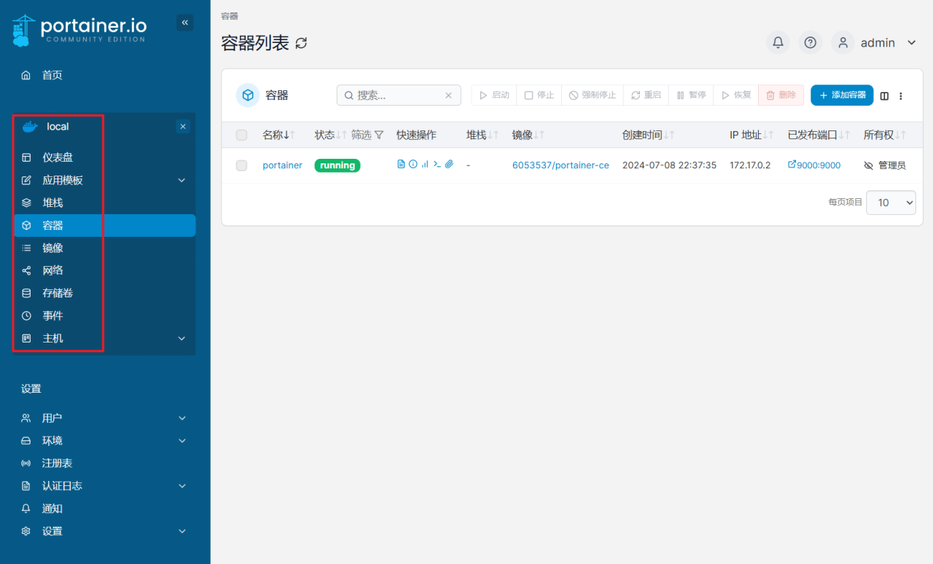Open the 9000:9000 published port link
Image resolution: width=933 pixels, height=564 pixels.
[817, 165]
